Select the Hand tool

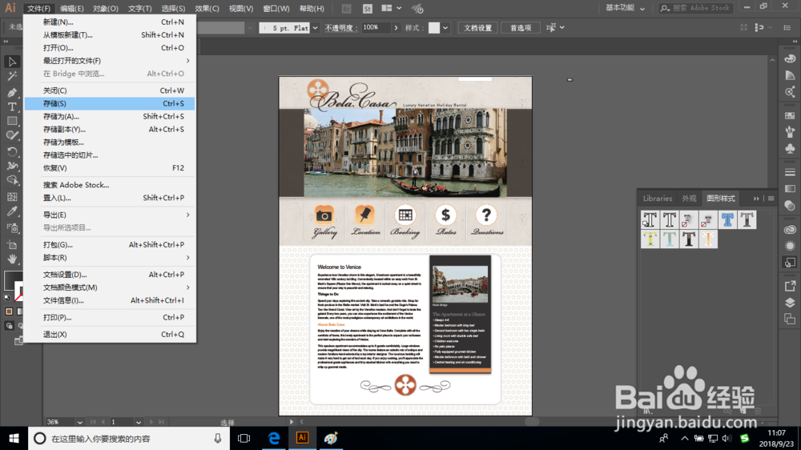click(x=12, y=259)
